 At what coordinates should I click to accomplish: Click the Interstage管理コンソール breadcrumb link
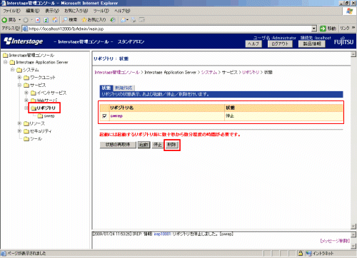(x=117, y=72)
